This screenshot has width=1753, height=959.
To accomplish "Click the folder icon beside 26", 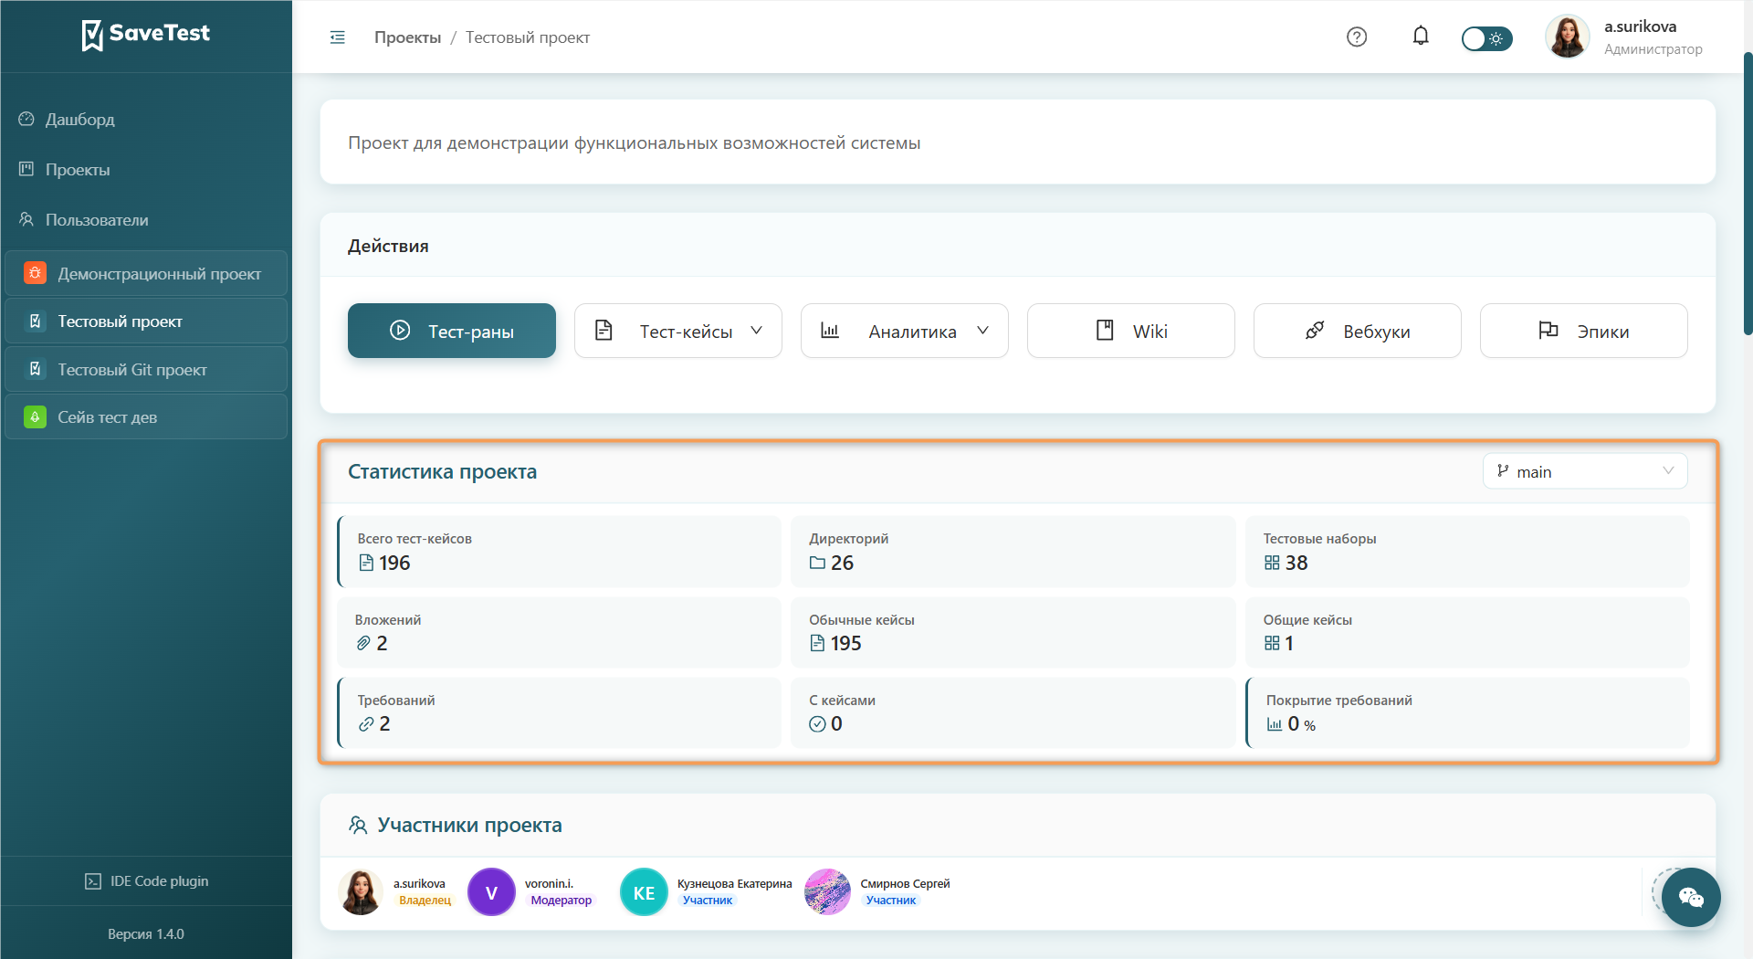I will [x=817, y=563].
